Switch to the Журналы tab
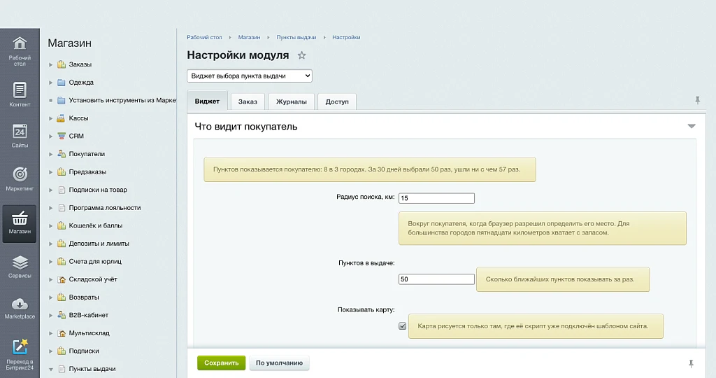The image size is (716, 378). coord(292,101)
